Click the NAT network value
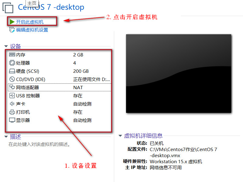Viewport: 243px width, 182px height. (x=78, y=88)
